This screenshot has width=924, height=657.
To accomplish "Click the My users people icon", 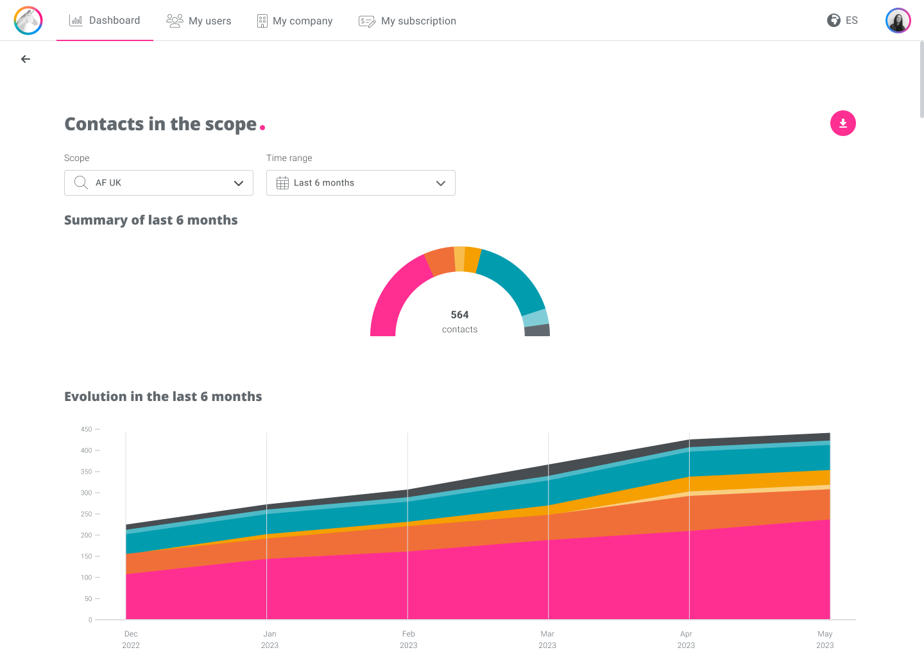I will coord(175,21).
